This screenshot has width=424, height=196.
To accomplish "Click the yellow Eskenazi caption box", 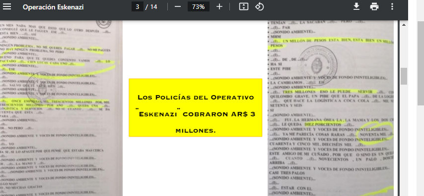I will click(x=196, y=107).
